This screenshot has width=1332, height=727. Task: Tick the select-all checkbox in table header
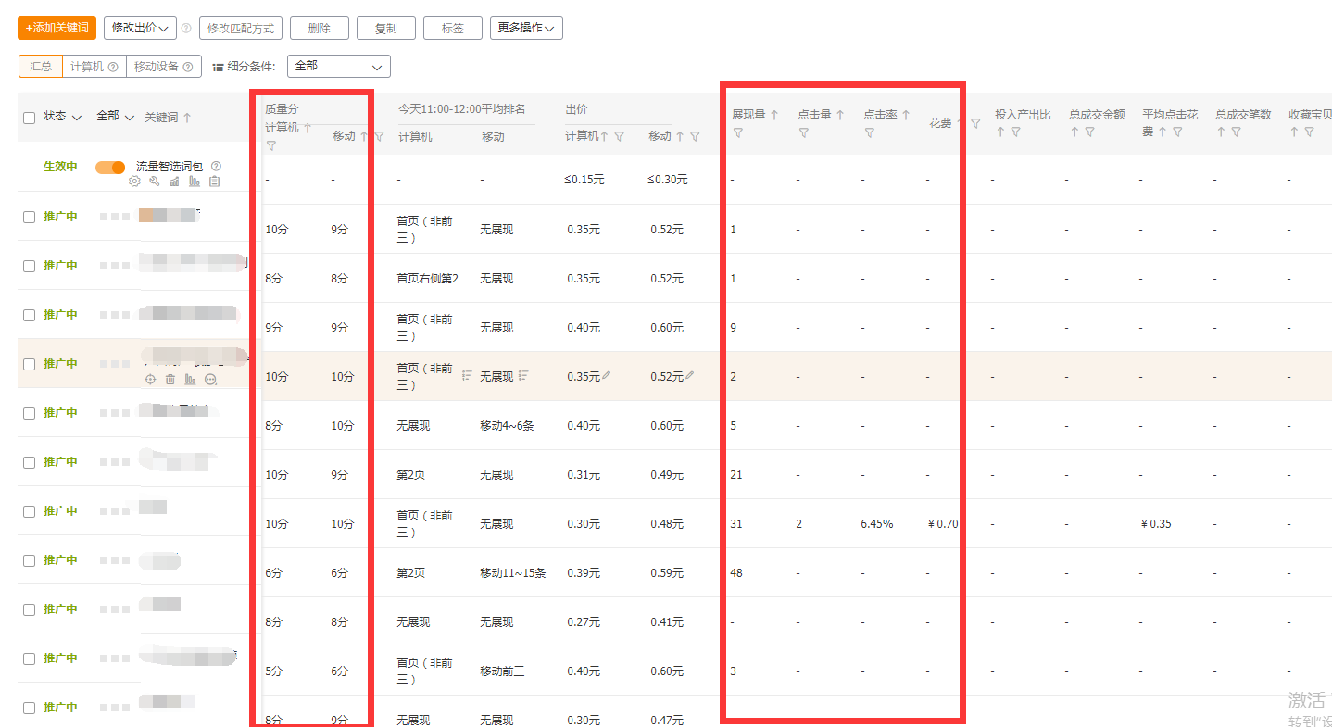coord(29,118)
